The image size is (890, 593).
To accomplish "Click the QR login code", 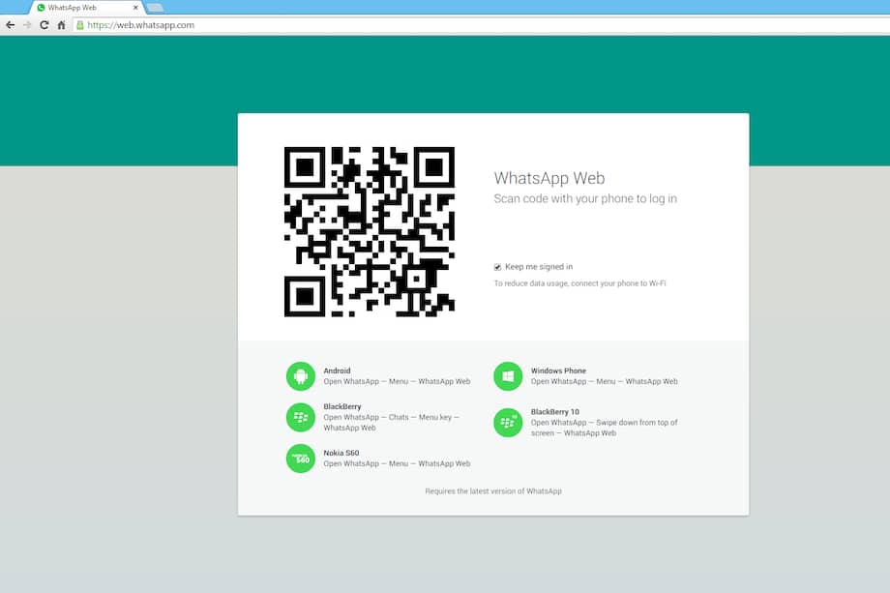I will coord(368,232).
